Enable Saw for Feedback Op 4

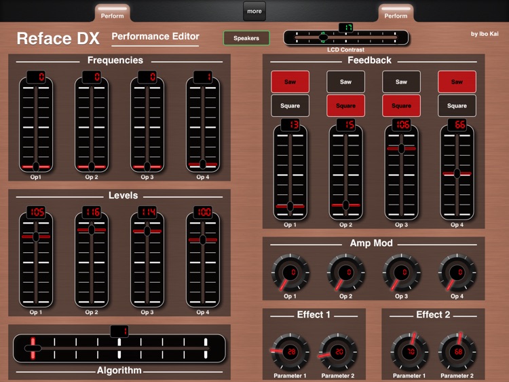tap(457, 82)
